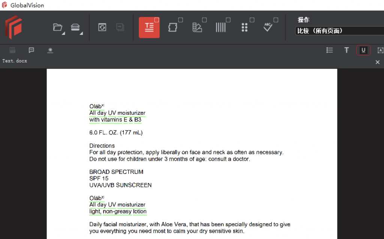Tick the checkbox on Spelling mode
The height and width of the screenshot is (239, 384).
coord(276,20)
